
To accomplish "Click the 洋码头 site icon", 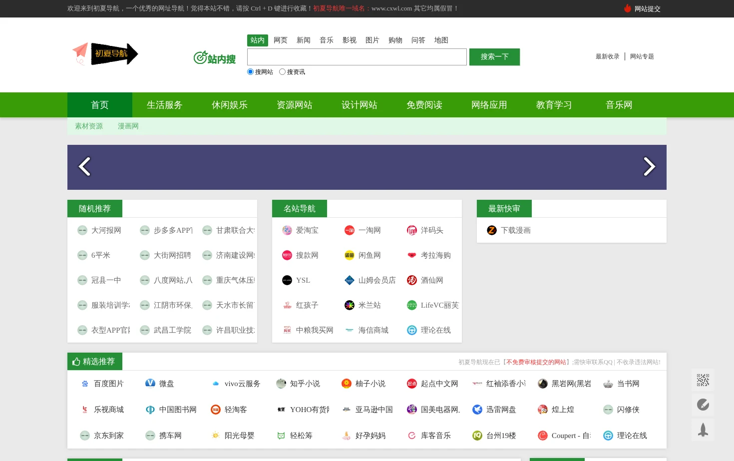I will [x=412, y=230].
